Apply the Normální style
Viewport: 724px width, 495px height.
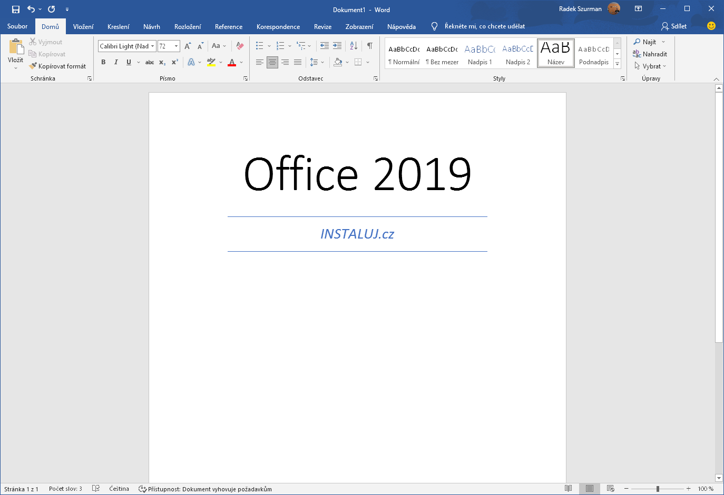(404, 53)
